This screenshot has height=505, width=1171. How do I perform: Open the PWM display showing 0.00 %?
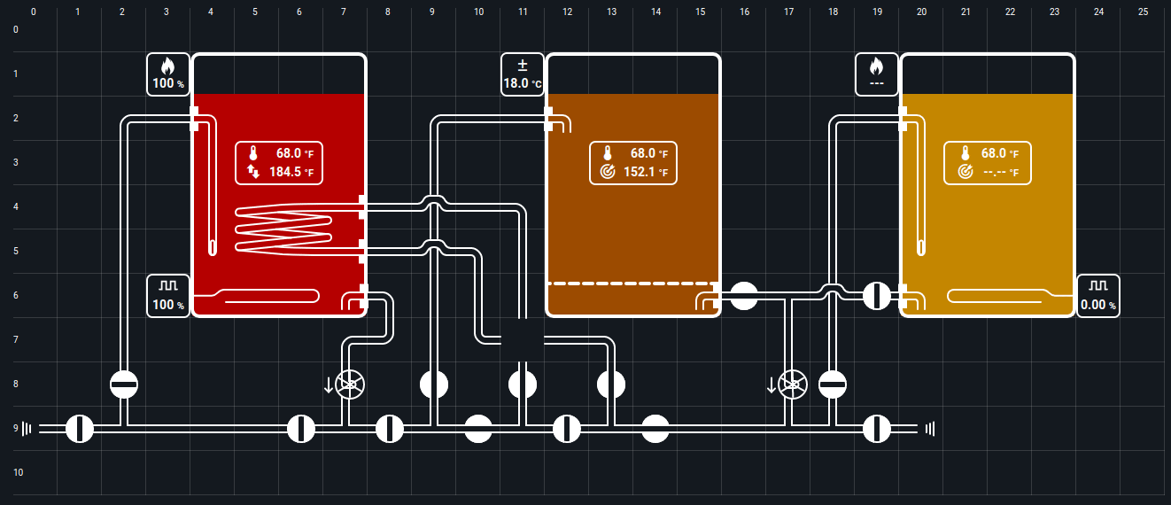tap(1098, 296)
